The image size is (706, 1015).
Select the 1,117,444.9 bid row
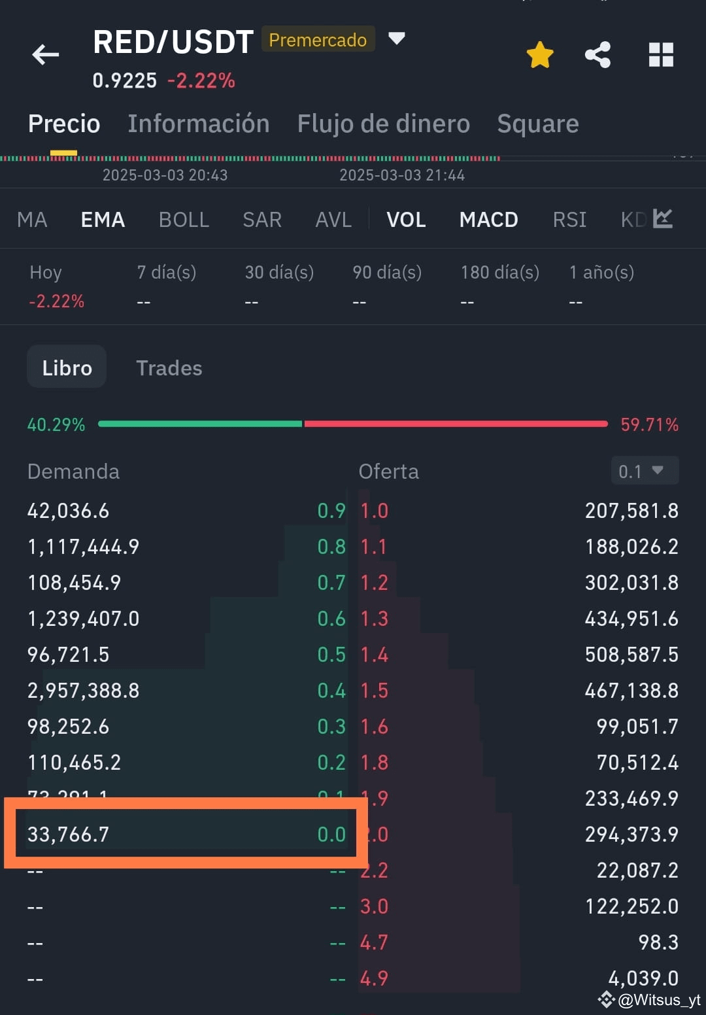[x=186, y=546]
